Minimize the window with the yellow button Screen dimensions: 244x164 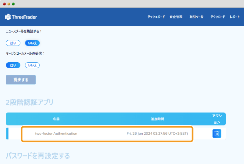tap(9, 4)
